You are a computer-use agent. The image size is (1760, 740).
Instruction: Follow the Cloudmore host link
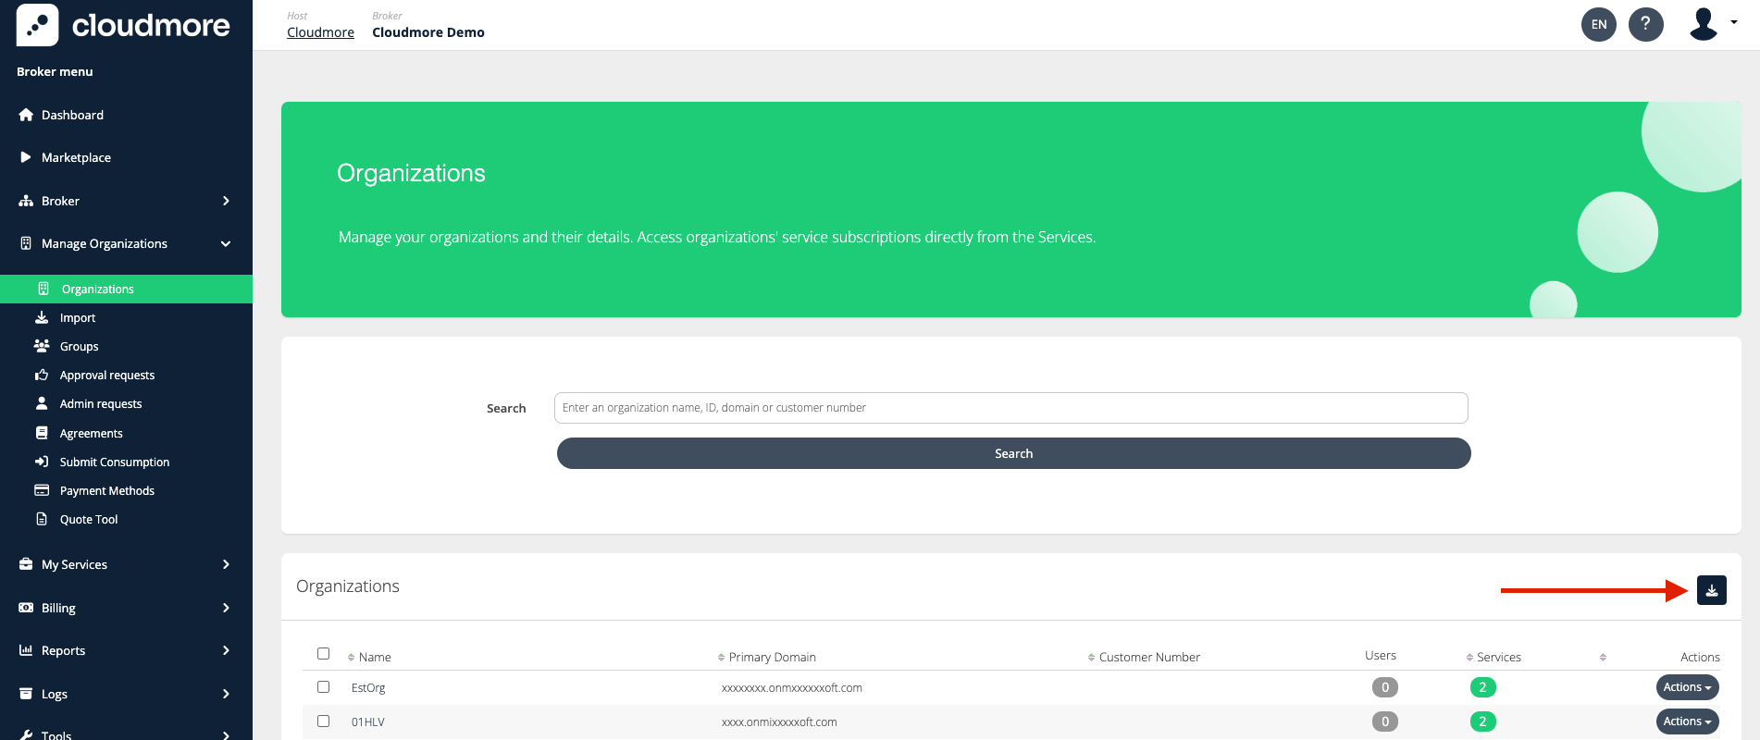[320, 32]
